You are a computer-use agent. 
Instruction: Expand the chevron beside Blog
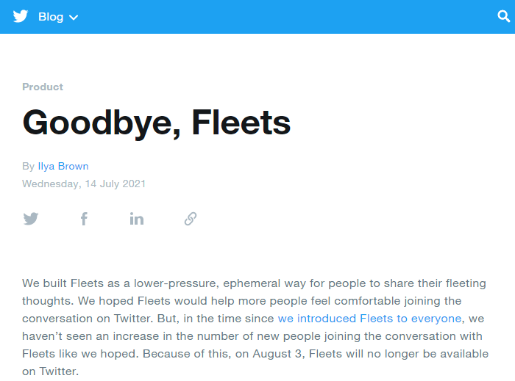74,18
